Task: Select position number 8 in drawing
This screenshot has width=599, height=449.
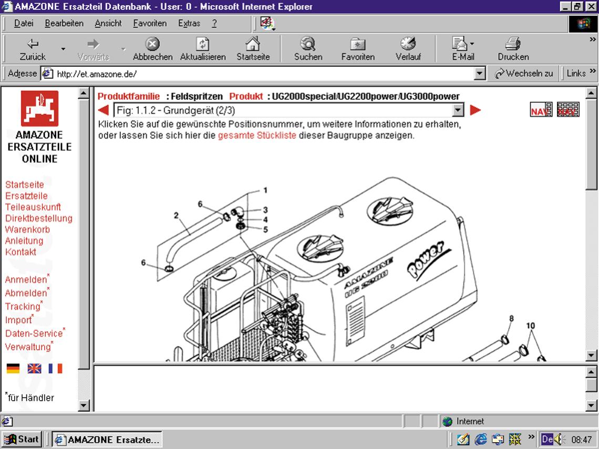Action: (511, 318)
